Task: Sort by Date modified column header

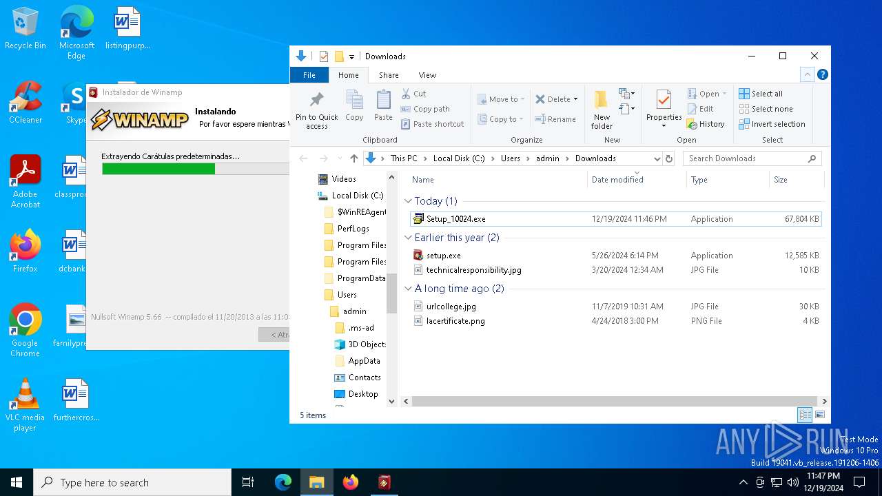Action: tap(637, 180)
